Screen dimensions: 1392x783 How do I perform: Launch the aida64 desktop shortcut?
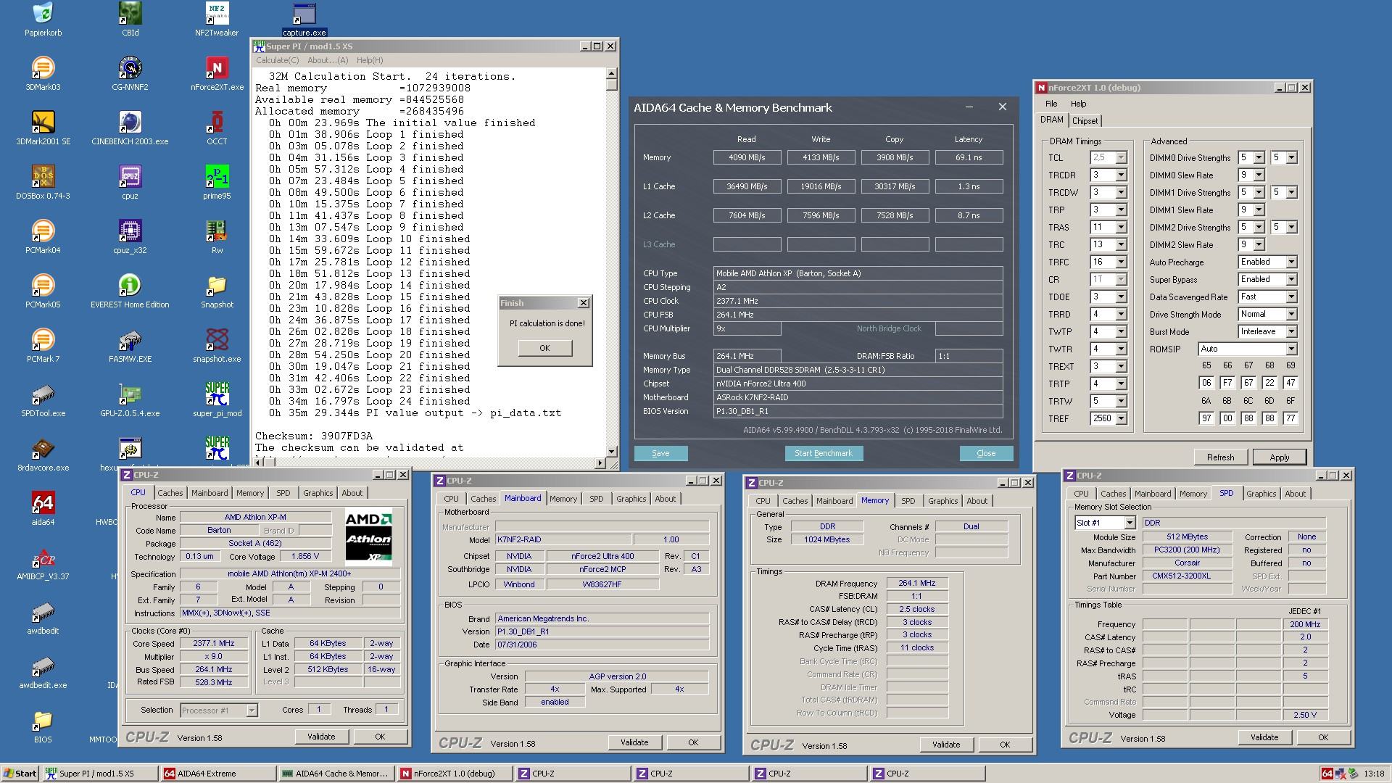43,504
